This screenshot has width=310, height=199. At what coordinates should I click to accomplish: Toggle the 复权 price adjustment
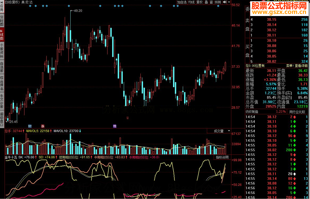coord(199,2)
